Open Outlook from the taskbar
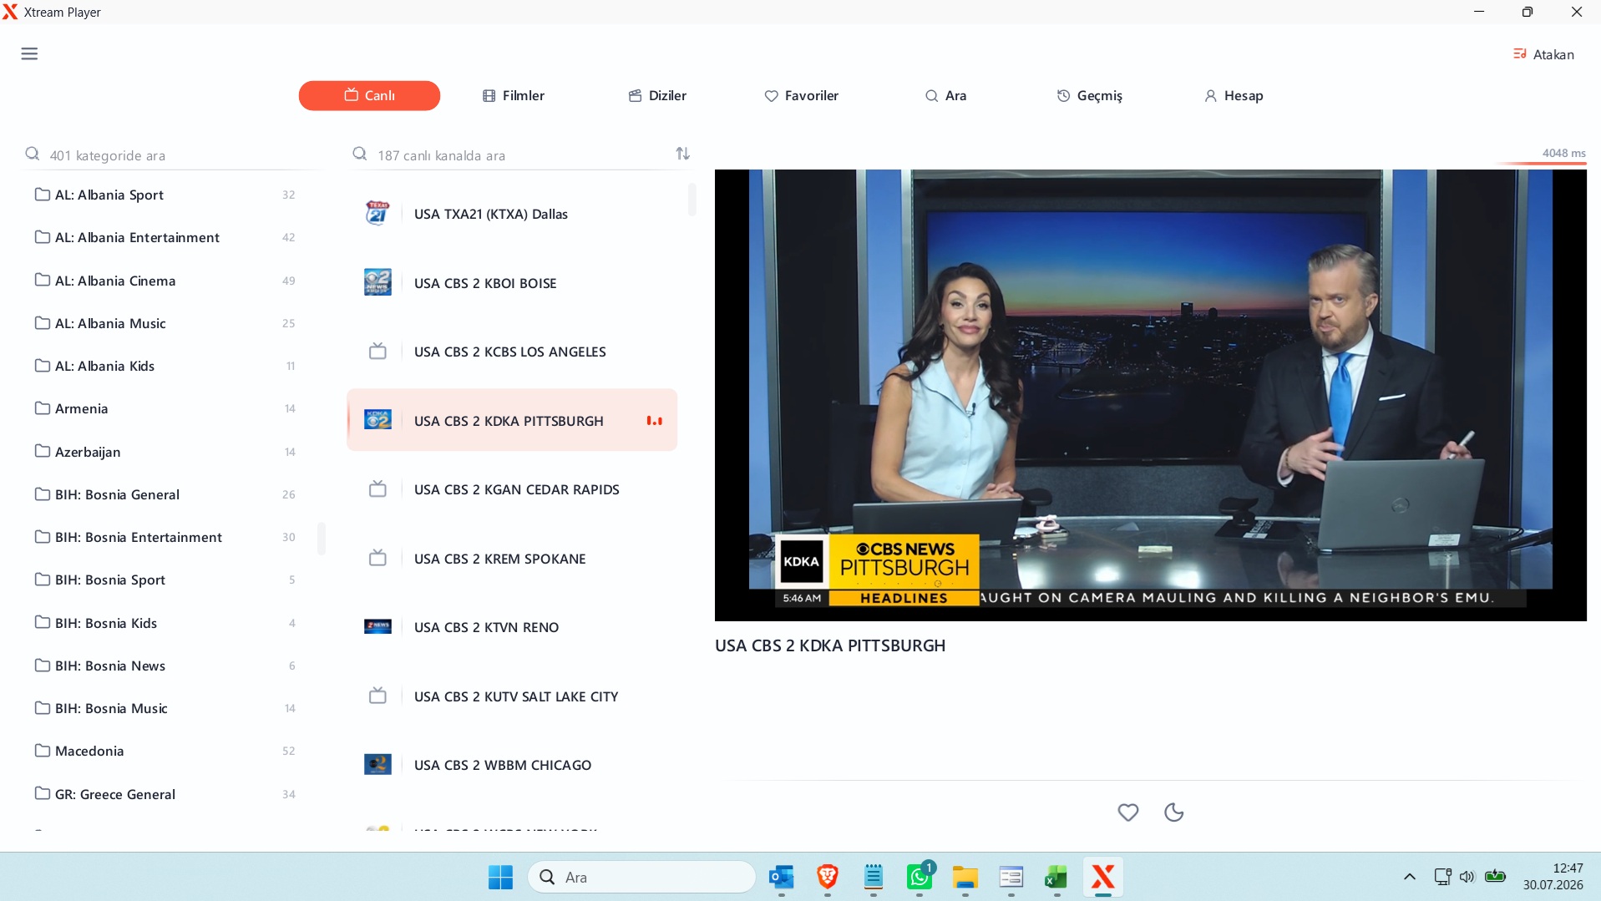This screenshot has height=901, width=1601. tap(781, 877)
